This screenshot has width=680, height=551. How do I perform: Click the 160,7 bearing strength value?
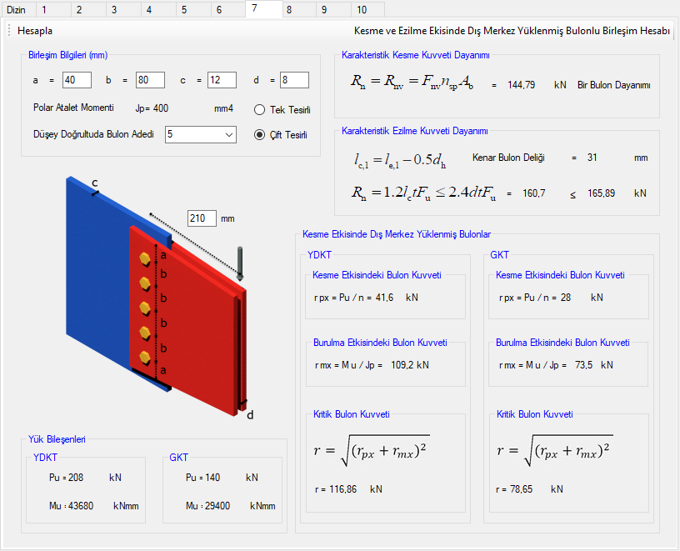pos(534,193)
